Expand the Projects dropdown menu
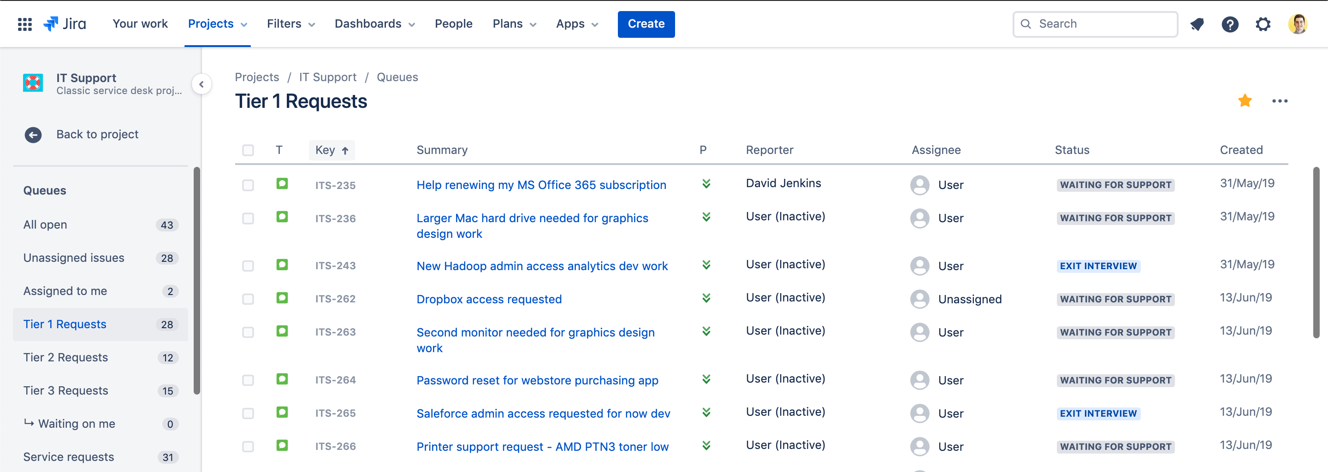 click(x=217, y=24)
